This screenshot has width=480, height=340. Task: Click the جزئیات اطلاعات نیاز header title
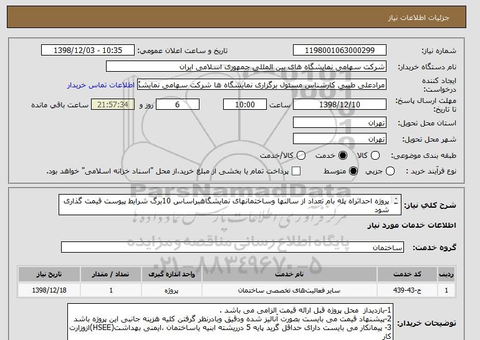pyautogui.click(x=418, y=17)
